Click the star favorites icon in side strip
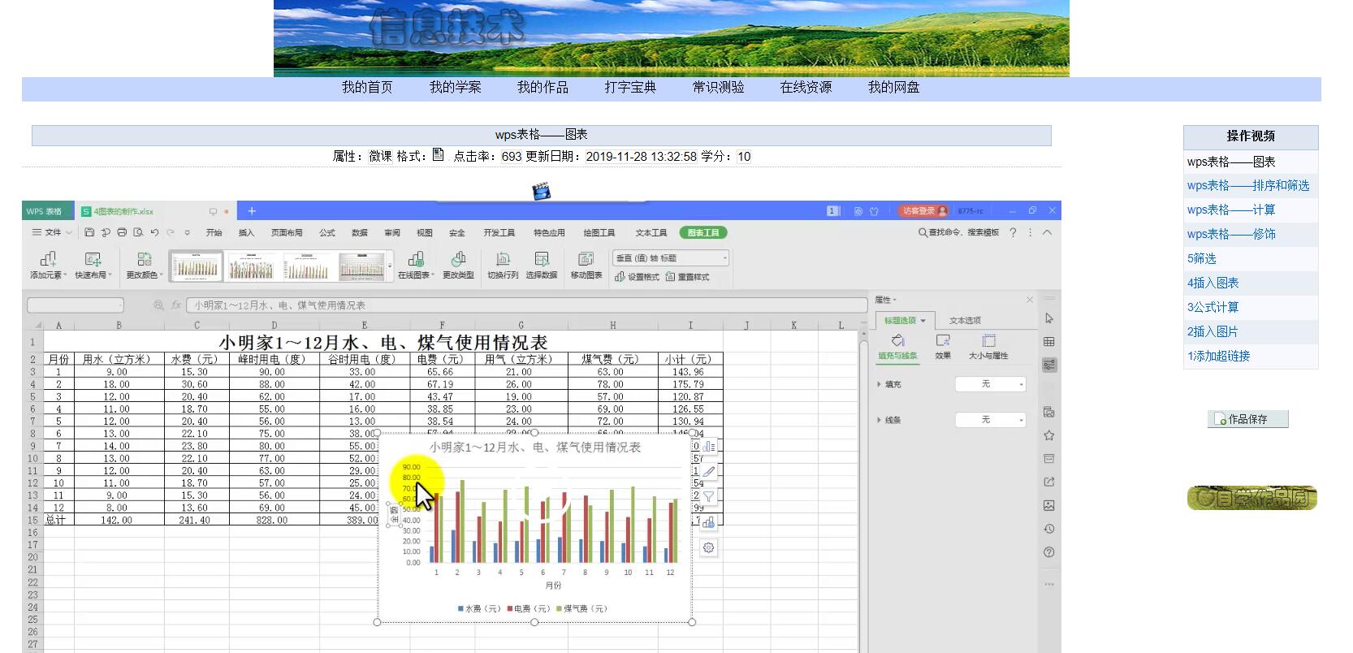 1049,435
